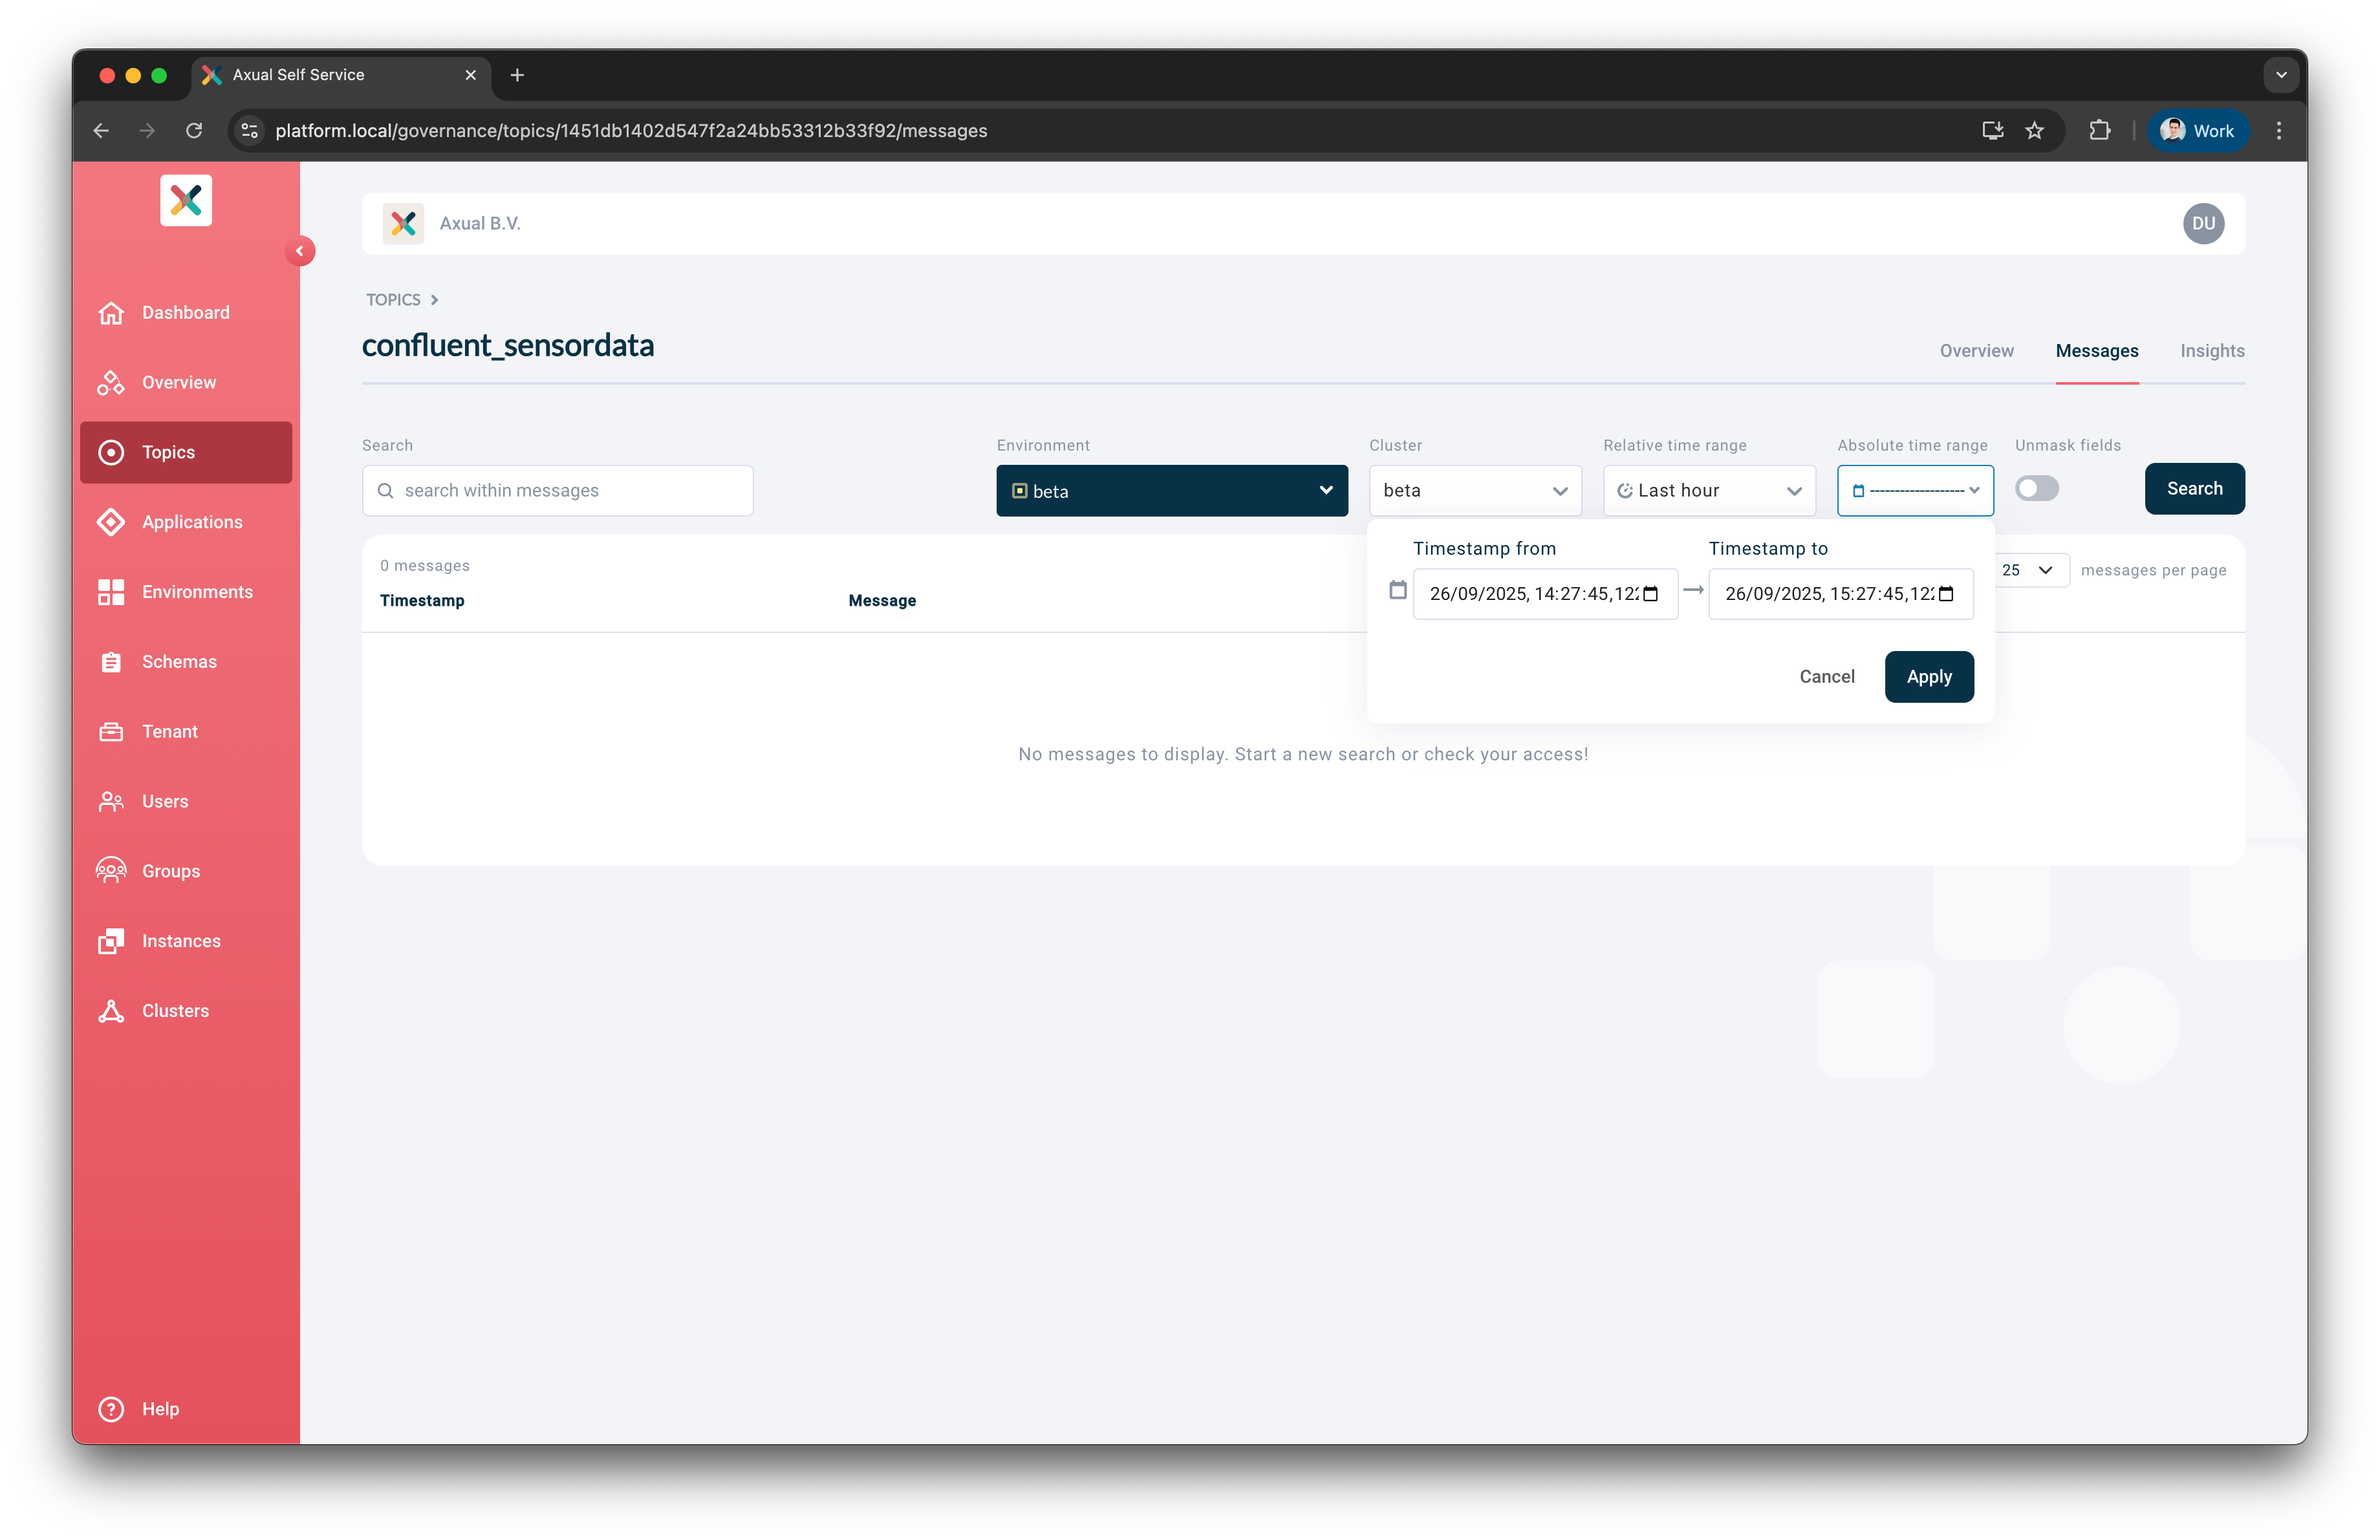Open the Overview tab for the topic

pyautogui.click(x=1976, y=351)
